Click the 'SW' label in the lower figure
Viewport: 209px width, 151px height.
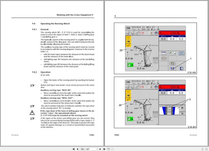click(x=128, y=82)
